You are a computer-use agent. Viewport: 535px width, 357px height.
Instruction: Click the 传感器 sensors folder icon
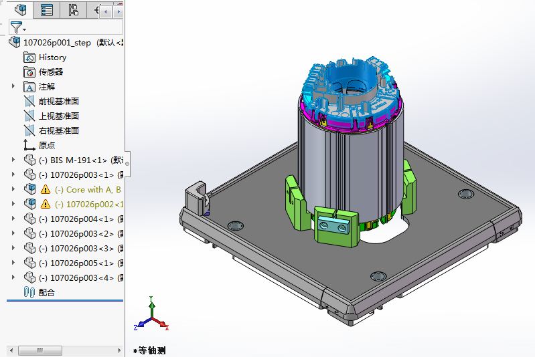click(29, 72)
